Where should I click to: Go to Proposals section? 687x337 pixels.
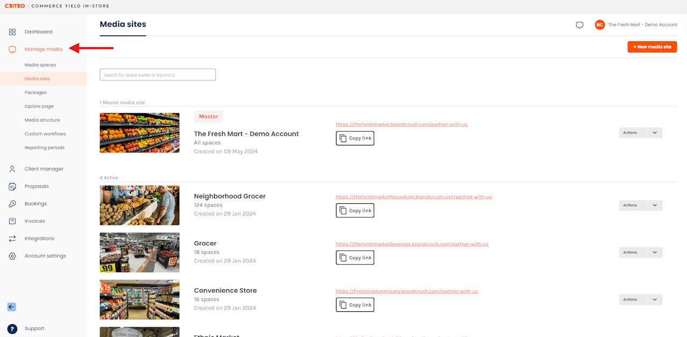[x=36, y=186]
